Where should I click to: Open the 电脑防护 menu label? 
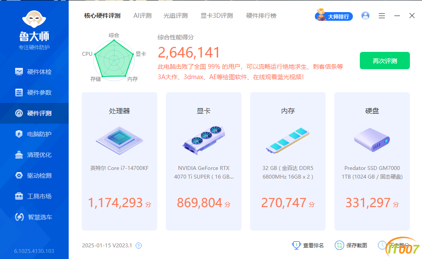[39, 134]
